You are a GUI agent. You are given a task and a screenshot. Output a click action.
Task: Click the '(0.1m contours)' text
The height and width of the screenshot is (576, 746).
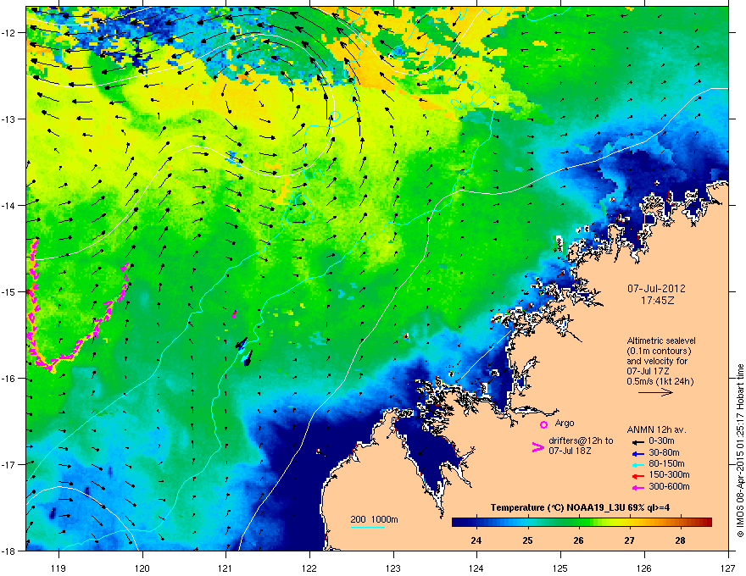[x=659, y=352]
